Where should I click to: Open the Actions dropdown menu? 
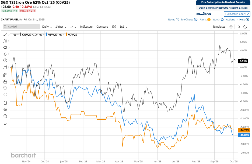(232, 19)
